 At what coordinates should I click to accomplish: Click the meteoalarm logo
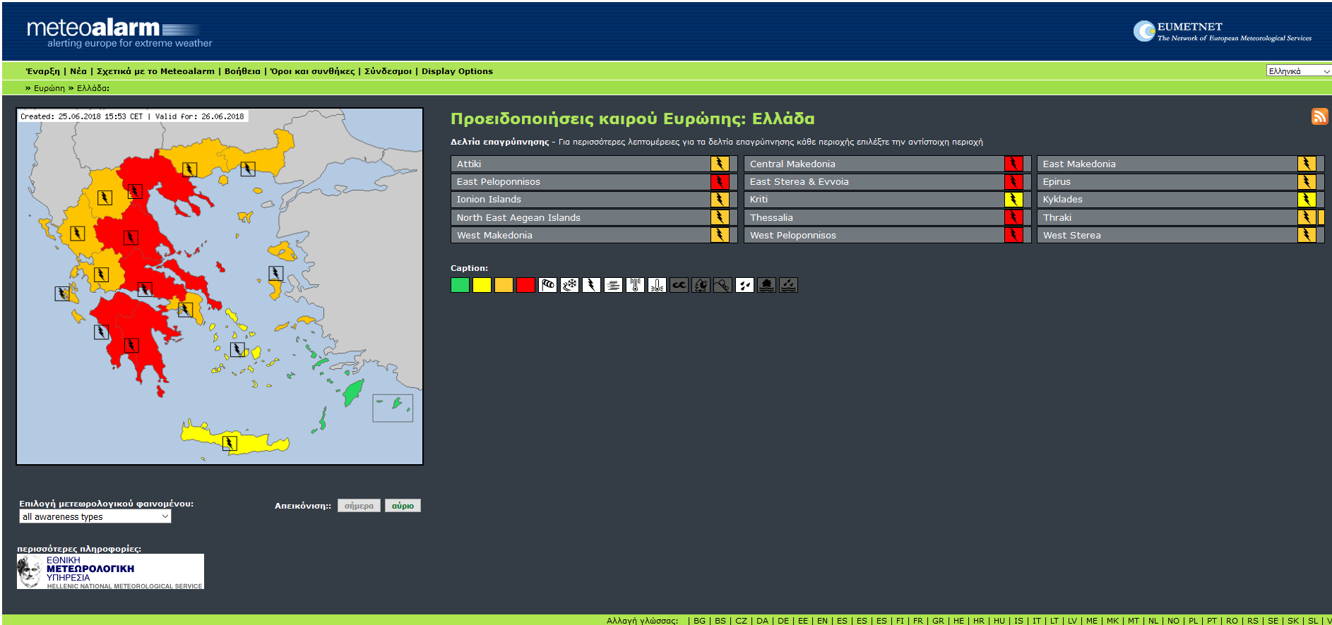(x=119, y=32)
